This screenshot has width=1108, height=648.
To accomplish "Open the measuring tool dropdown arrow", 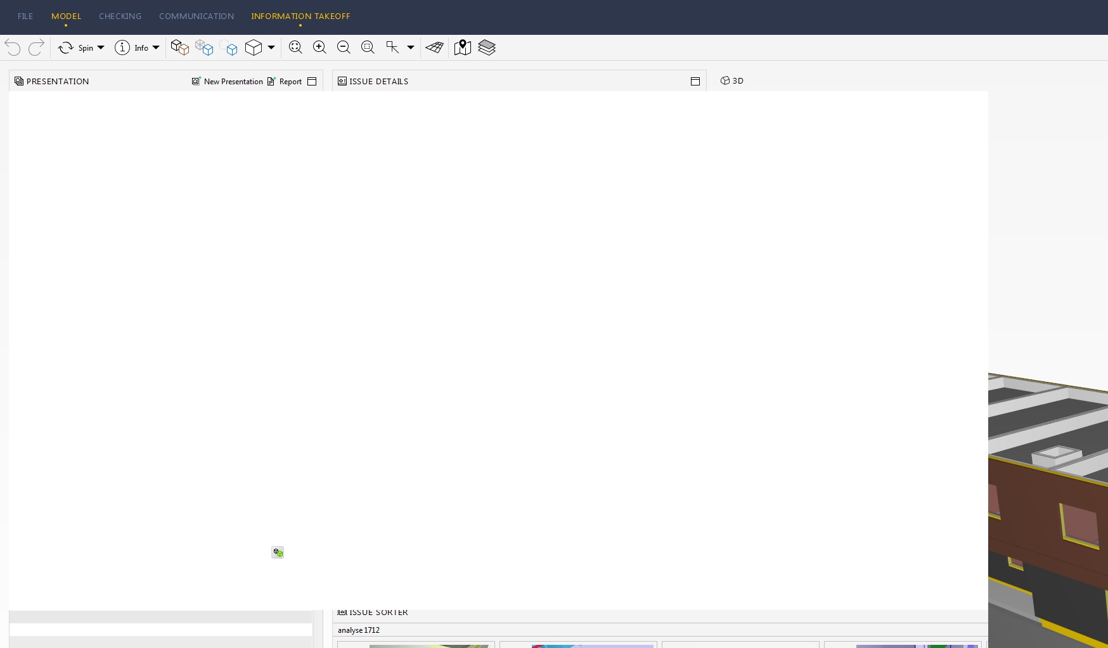I will point(411,48).
